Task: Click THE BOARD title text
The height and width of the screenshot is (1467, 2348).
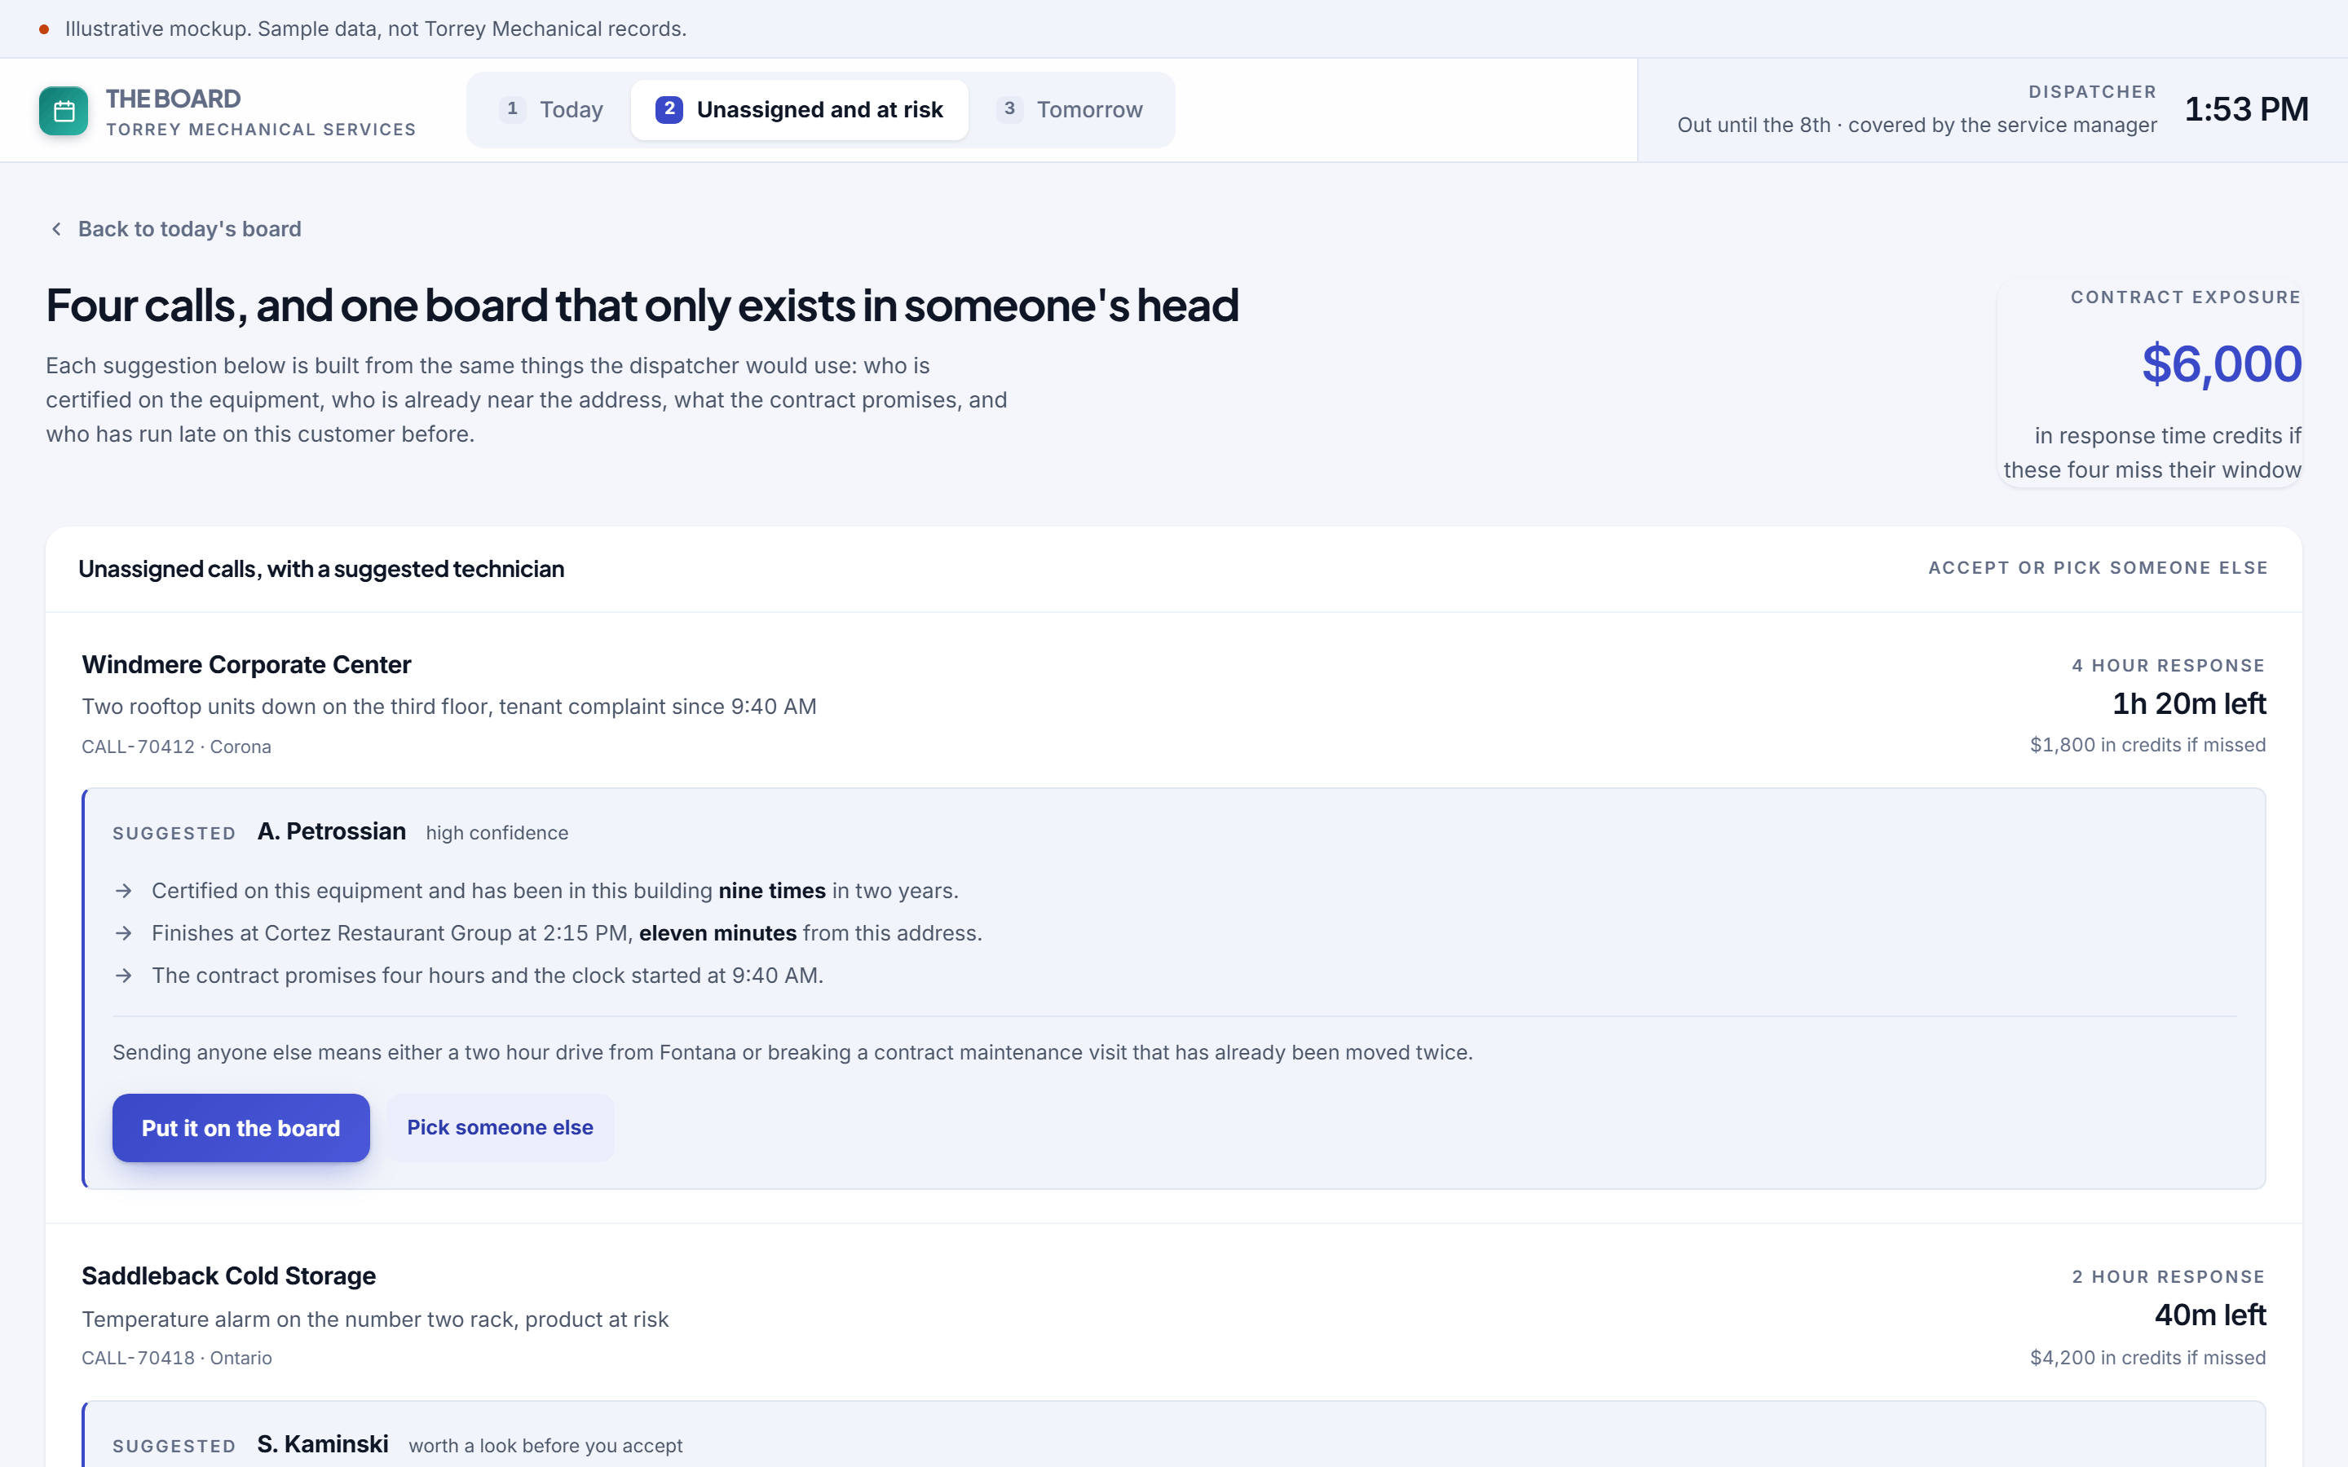Action: (173, 99)
